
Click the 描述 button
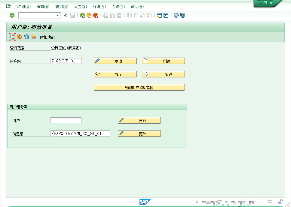pyautogui.click(x=163, y=74)
